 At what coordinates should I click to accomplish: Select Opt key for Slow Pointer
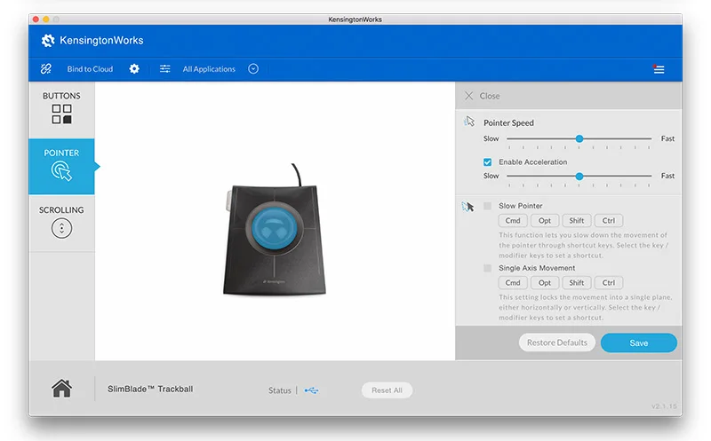(545, 220)
